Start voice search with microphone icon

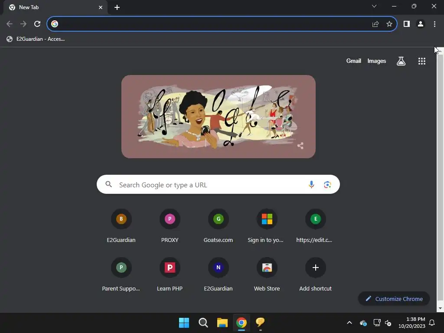[311, 184]
